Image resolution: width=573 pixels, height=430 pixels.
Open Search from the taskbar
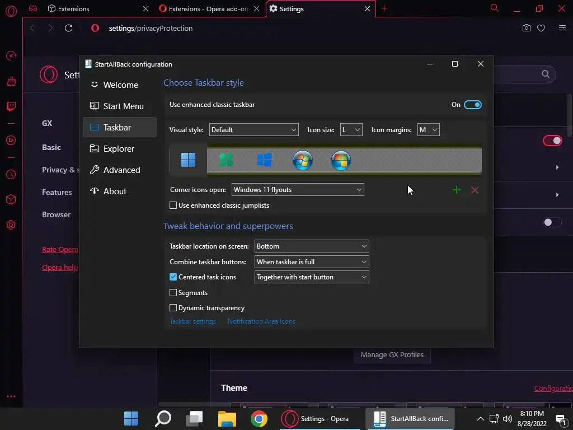163,419
